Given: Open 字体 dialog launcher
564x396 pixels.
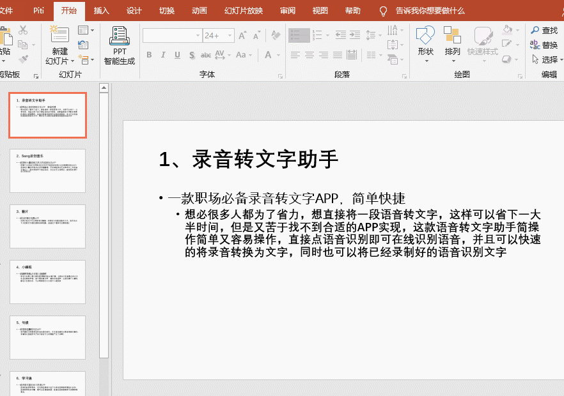Looking at the screenshot, I should click(x=280, y=76).
